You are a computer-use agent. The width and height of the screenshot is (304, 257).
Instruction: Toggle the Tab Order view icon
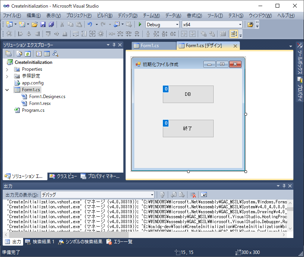[234, 34]
